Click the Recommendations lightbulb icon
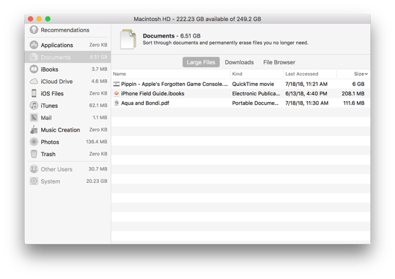This screenshot has width=395, height=279. pyautogui.click(x=34, y=30)
